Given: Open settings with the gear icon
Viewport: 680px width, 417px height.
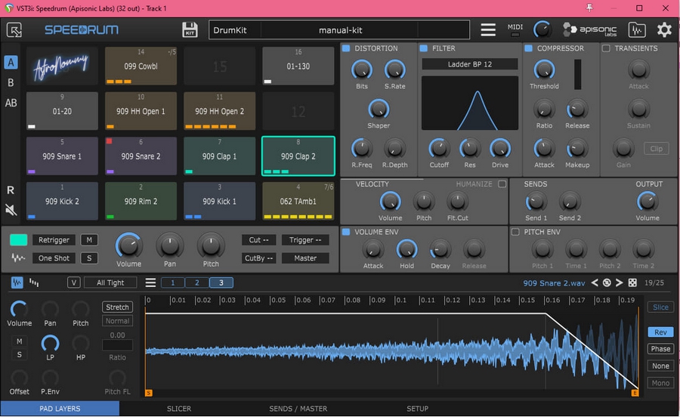Looking at the screenshot, I should (x=664, y=30).
